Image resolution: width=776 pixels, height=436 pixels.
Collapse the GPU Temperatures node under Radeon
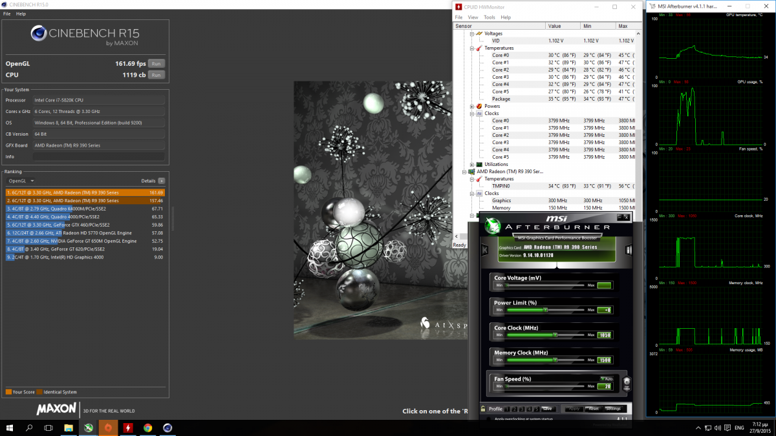(472, 179)
